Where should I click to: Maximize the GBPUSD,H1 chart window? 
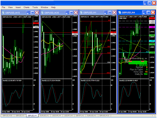coord(110,13)
